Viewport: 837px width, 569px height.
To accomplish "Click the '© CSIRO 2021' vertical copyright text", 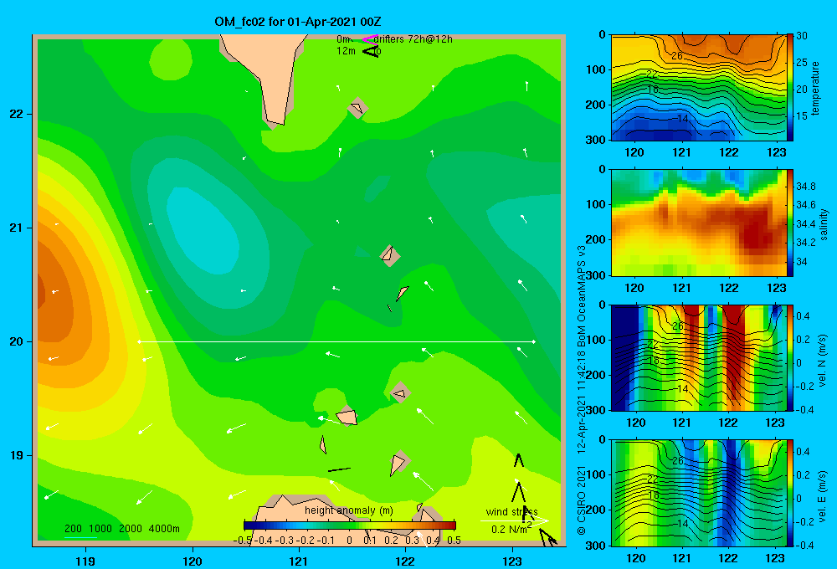I will [582, 500].
